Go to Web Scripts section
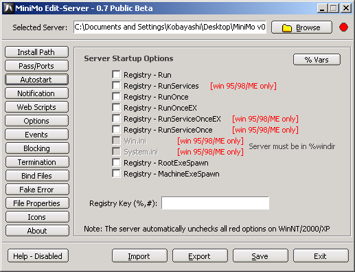Viewport: 355px width, 272px height. pyautogui.click(x=36, y=107)
